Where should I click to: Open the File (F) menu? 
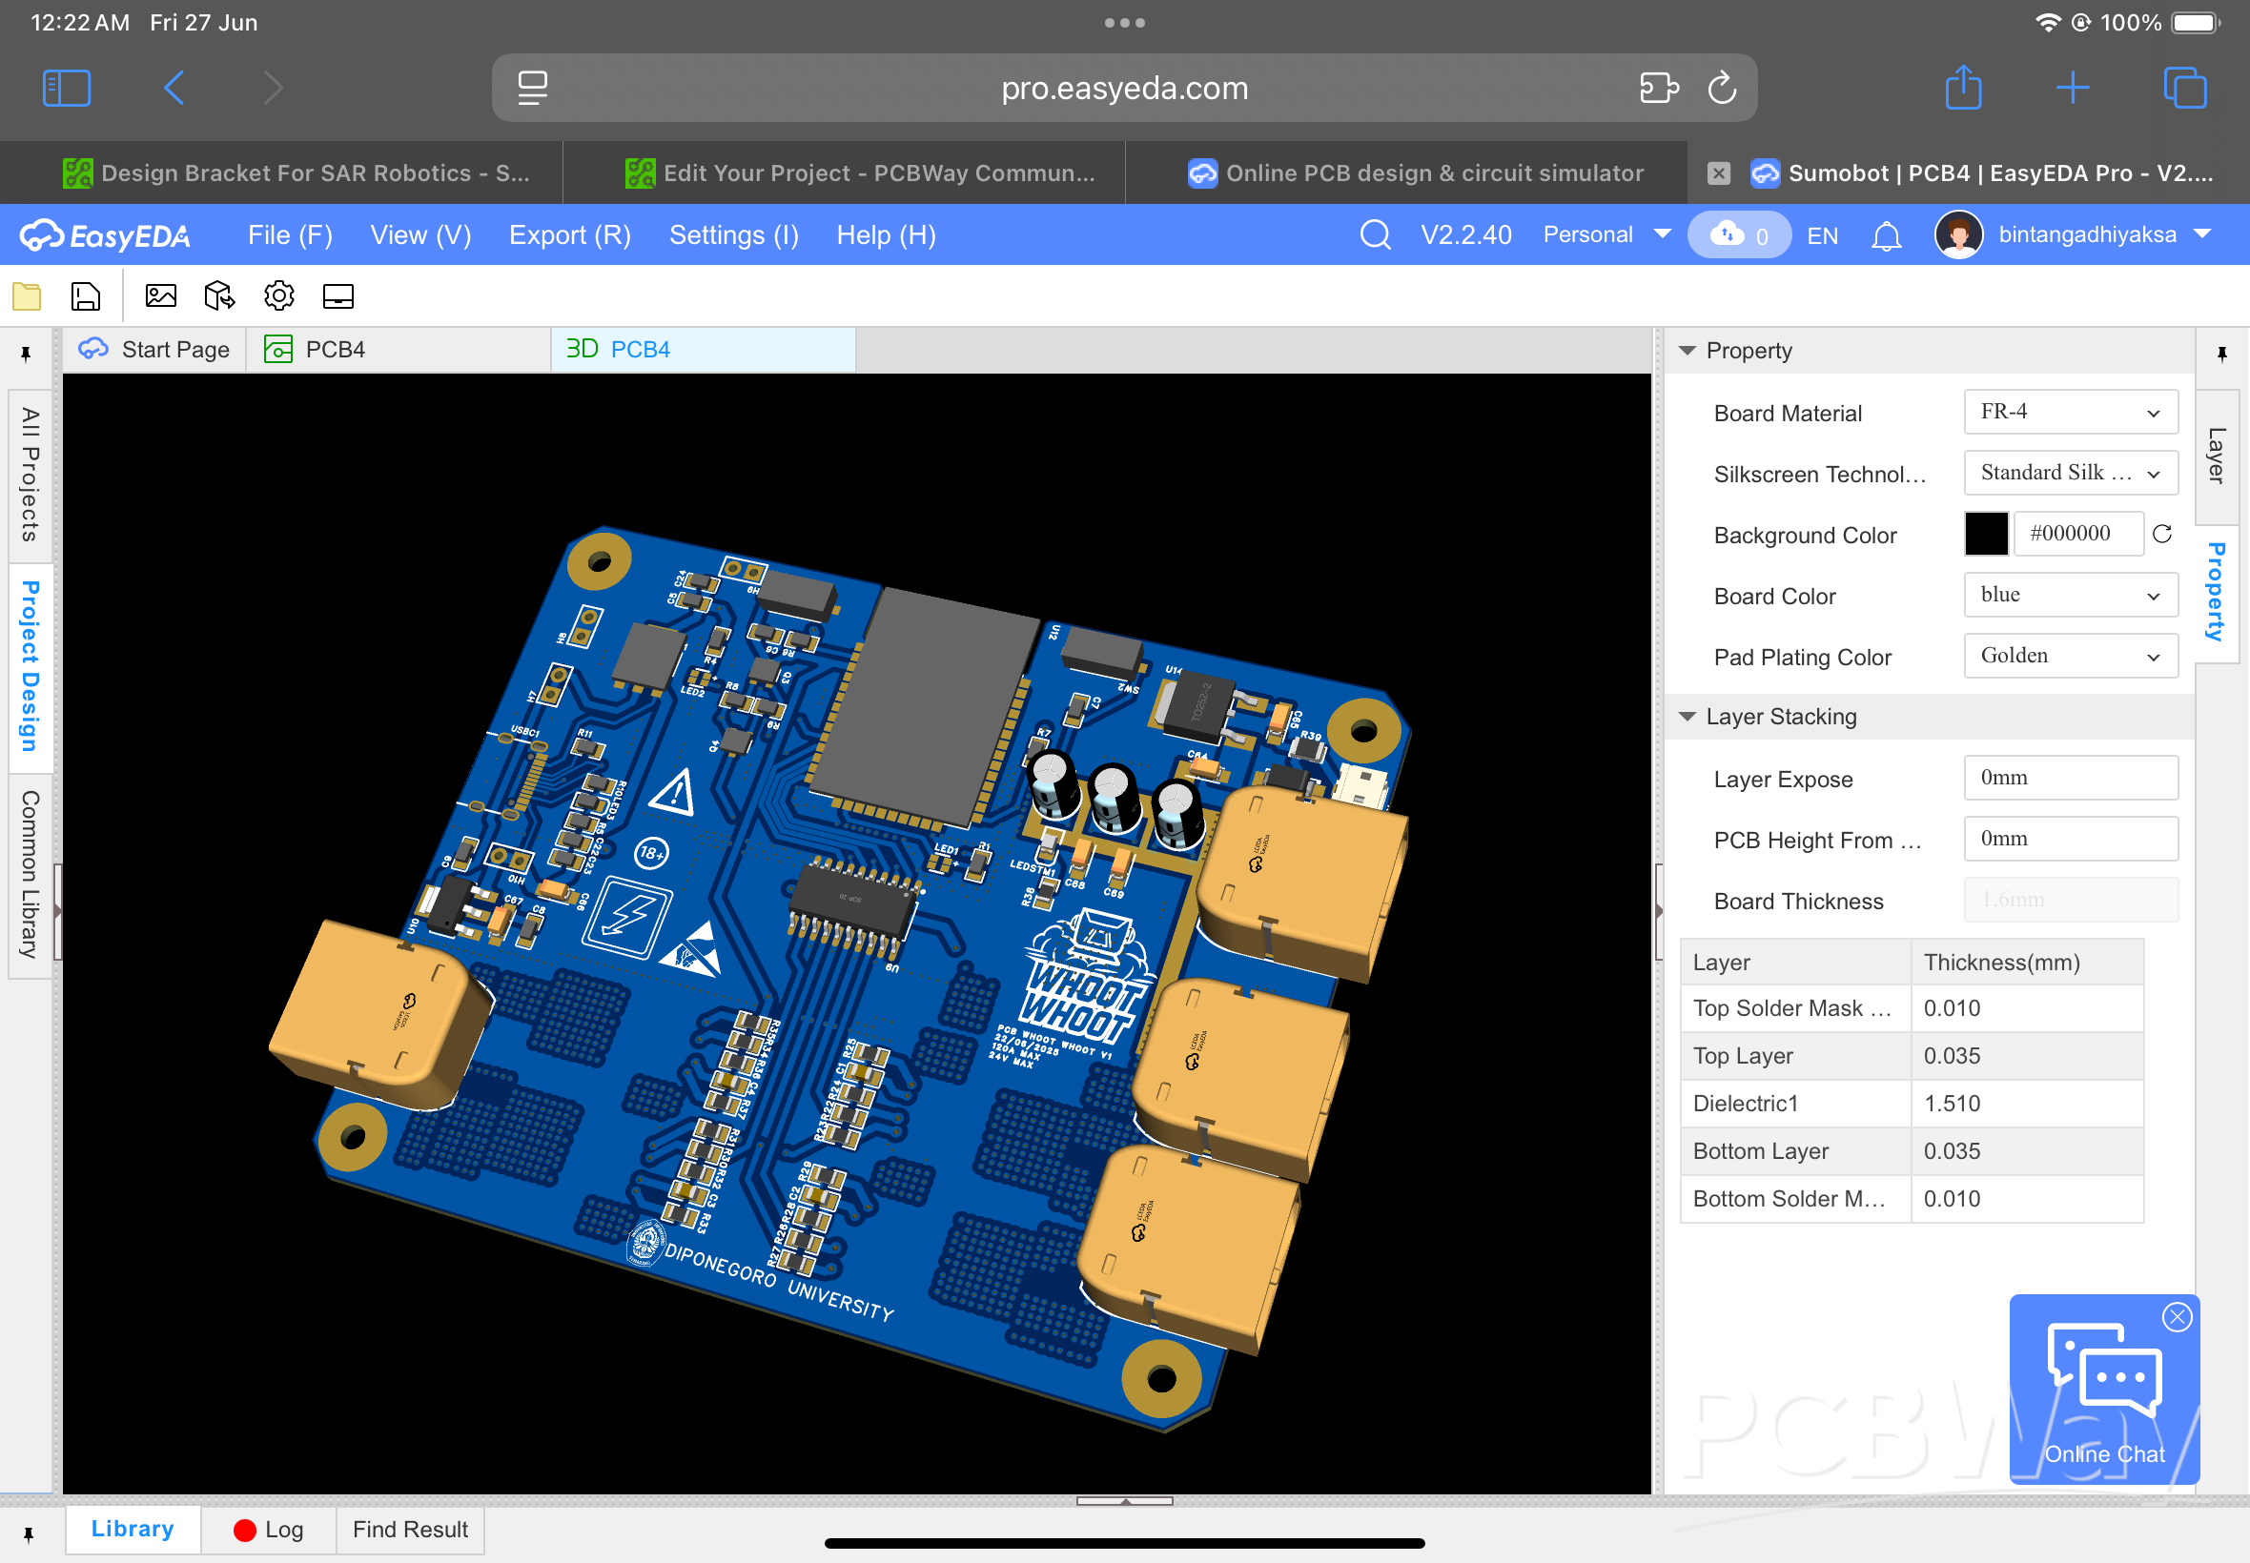pos(290,235)
